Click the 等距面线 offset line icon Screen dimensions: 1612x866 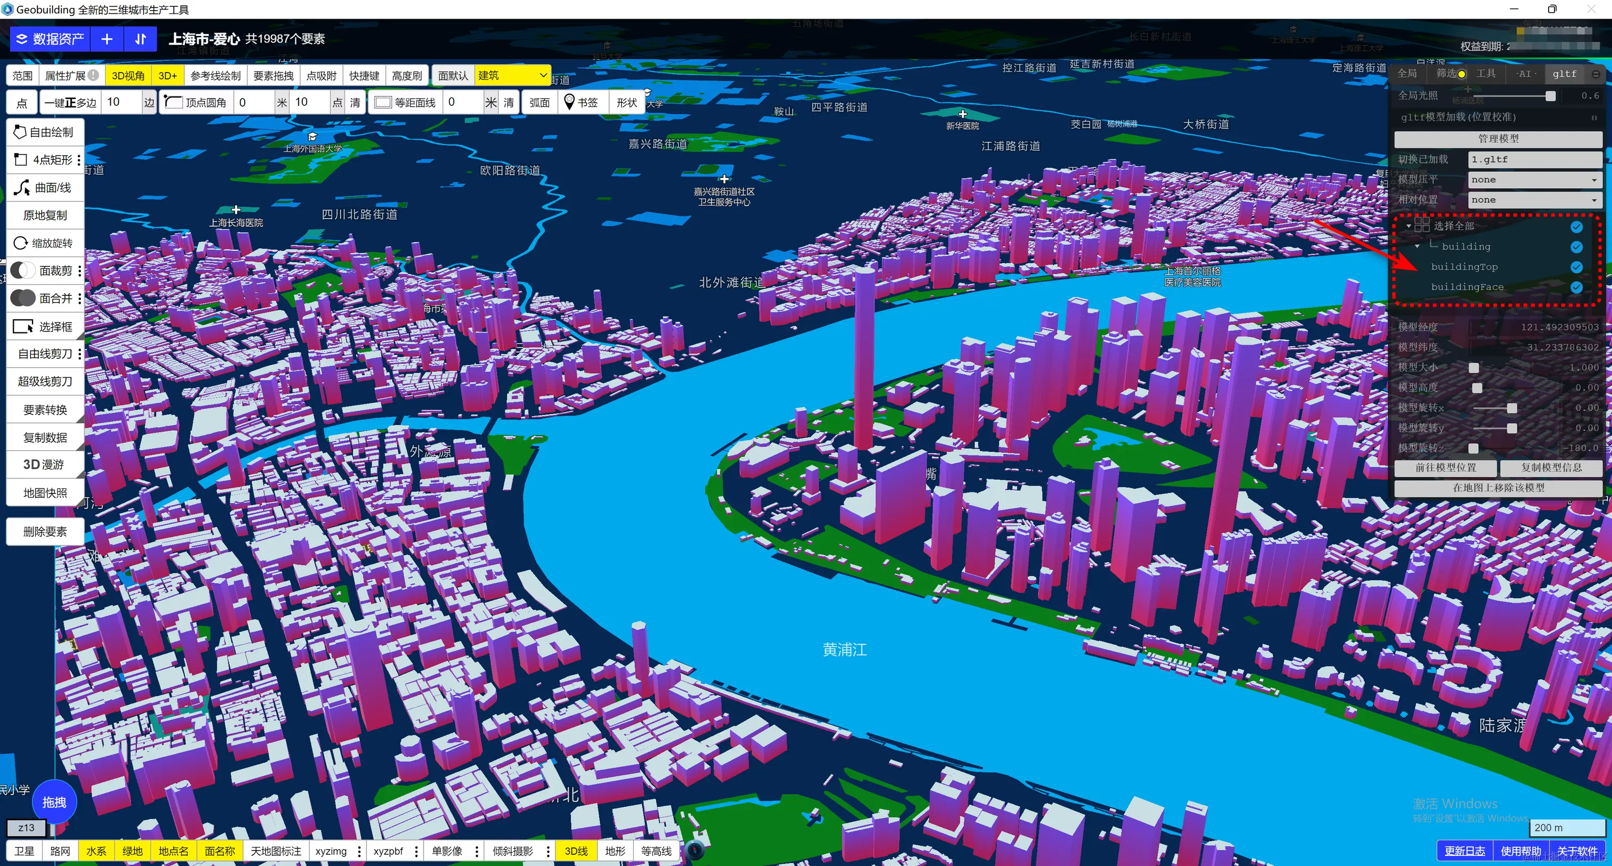tap(382, 102)
